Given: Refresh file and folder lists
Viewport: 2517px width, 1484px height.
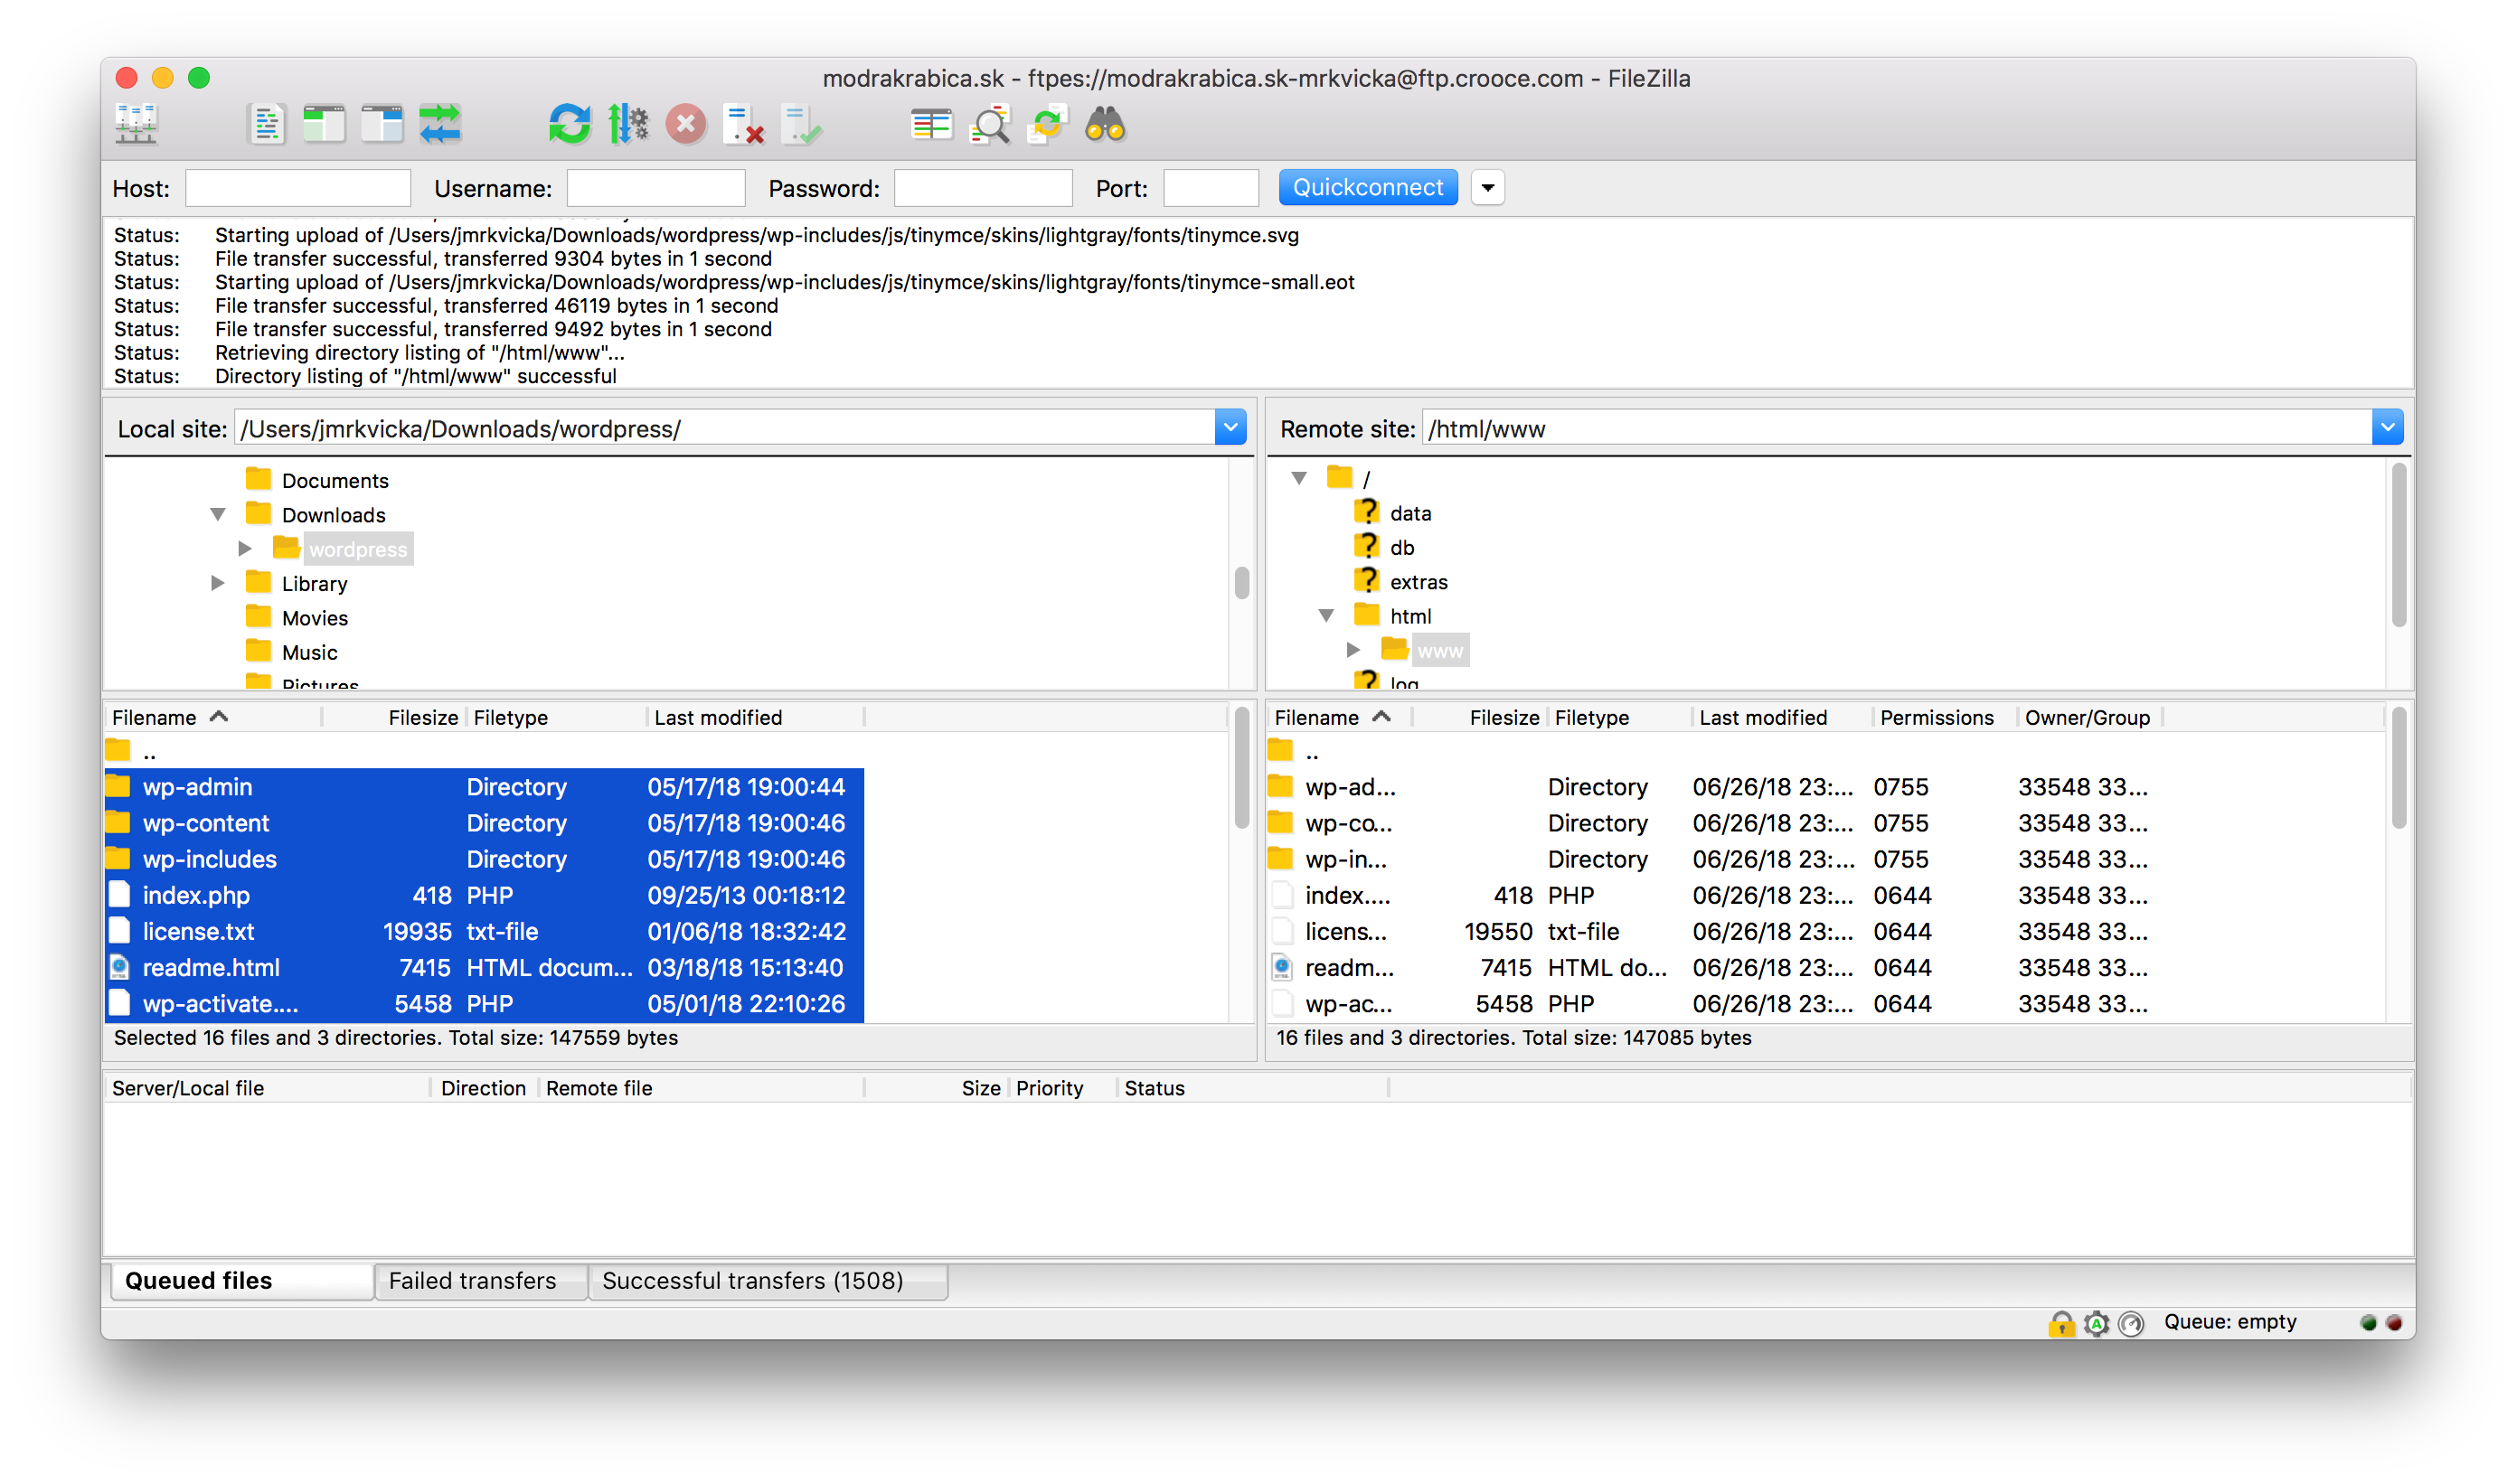Looking at the screenshot, I should [x=570, y=125].
